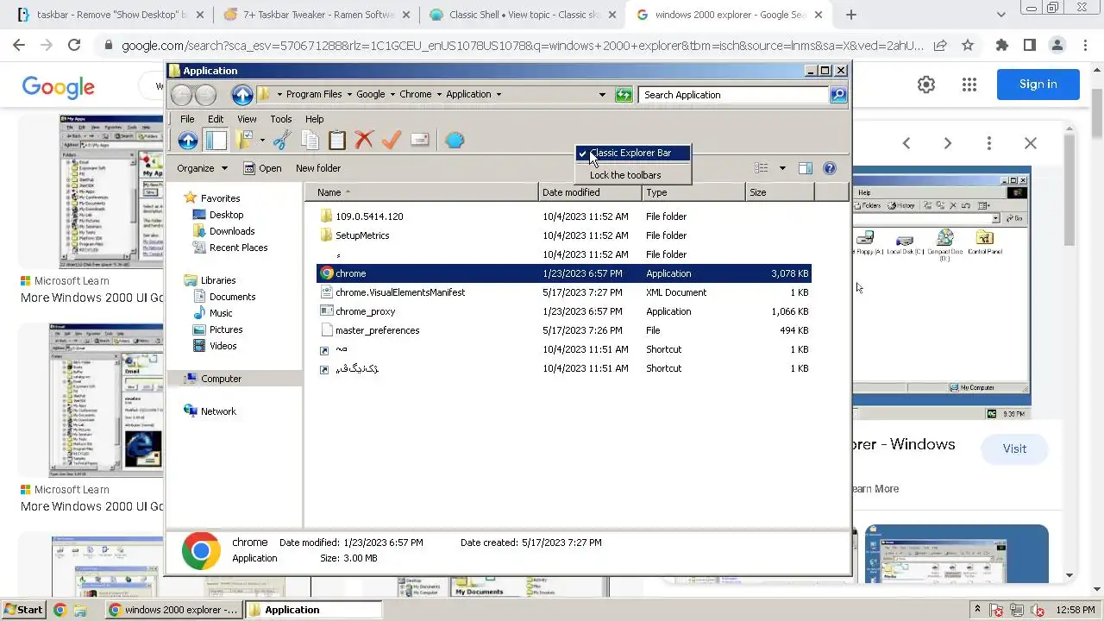Click the Copy icon in Classic toolbar
The width and height of the screenshot is (1104, 621).
(x=310, y=140)
